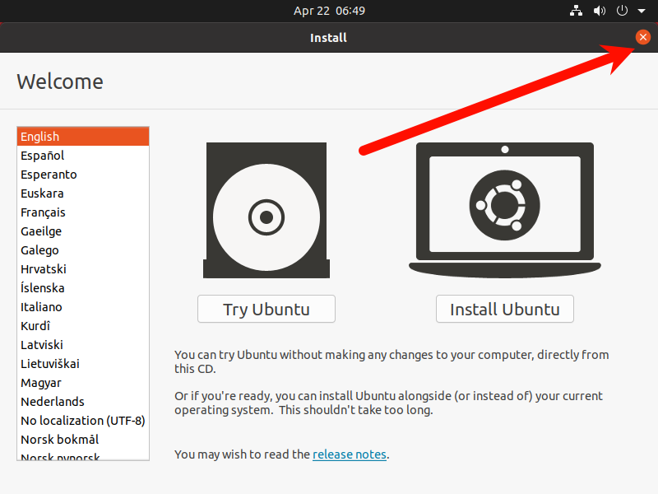658x494 pixels.
Task: Choose Italiano as the language
Action: pos(83,306)
